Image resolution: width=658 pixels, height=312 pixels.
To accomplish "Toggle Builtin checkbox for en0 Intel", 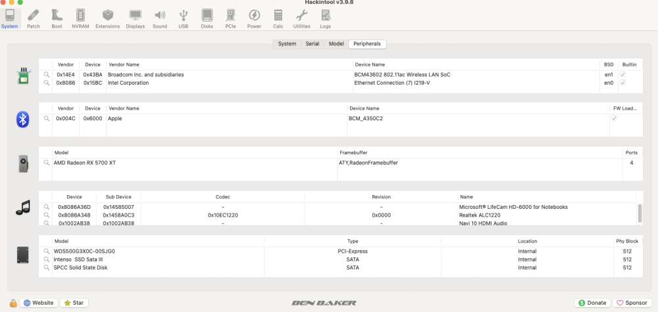I will click(622, 83).
